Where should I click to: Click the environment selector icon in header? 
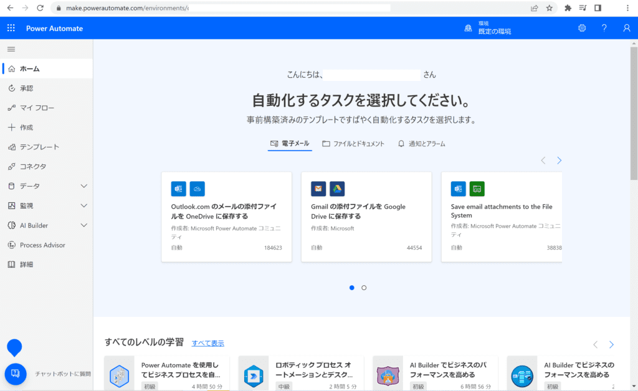point(469,28)
